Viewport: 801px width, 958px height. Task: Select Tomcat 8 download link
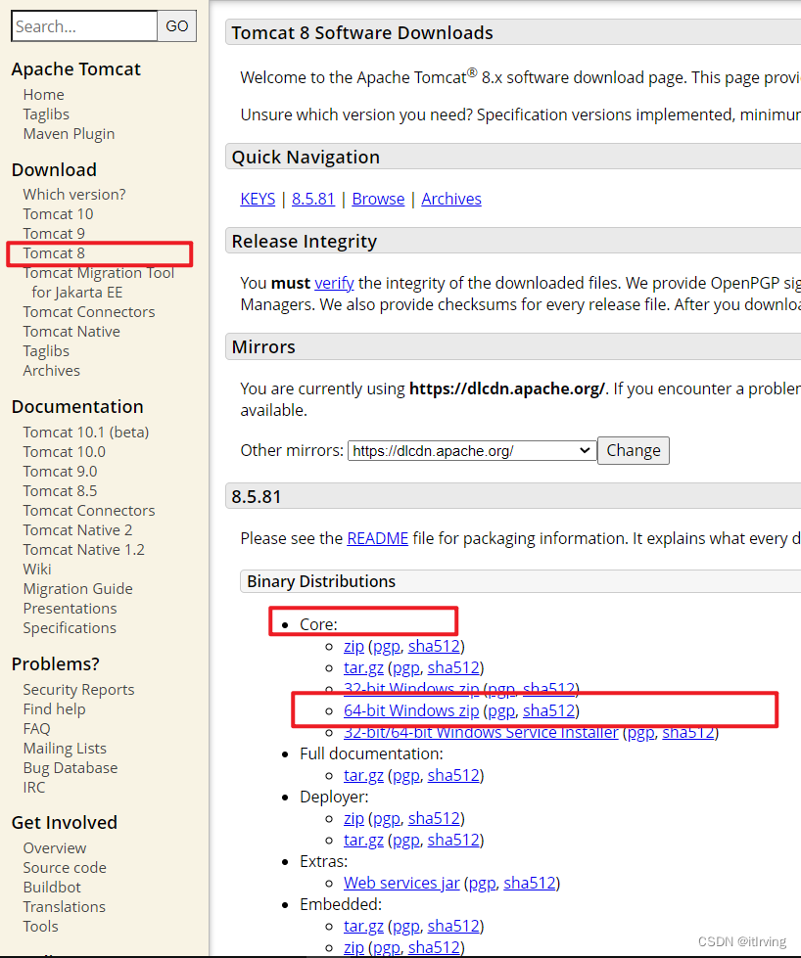pos(54,252)
